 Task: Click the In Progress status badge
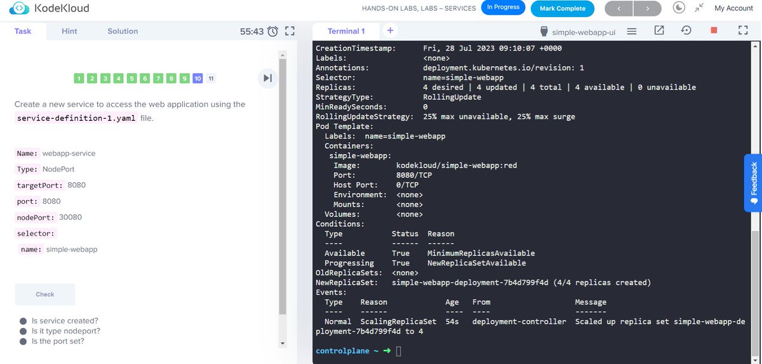[503, 8]
